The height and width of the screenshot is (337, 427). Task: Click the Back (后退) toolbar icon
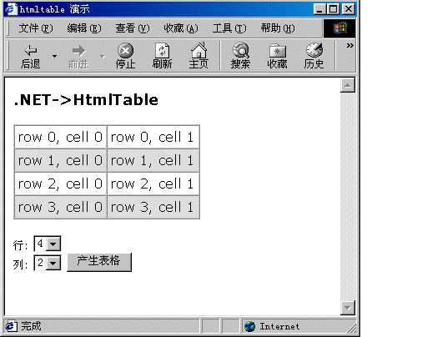pyautogui.click(x=31, y=51)
